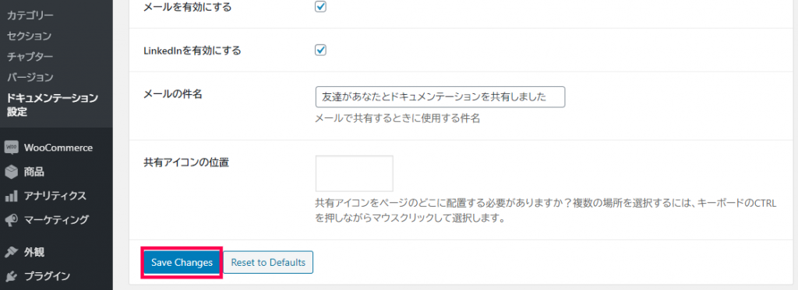The image size is (798, 290).
Task: Click the プラグイン plug icon
Action: click(x=11, y=276)
